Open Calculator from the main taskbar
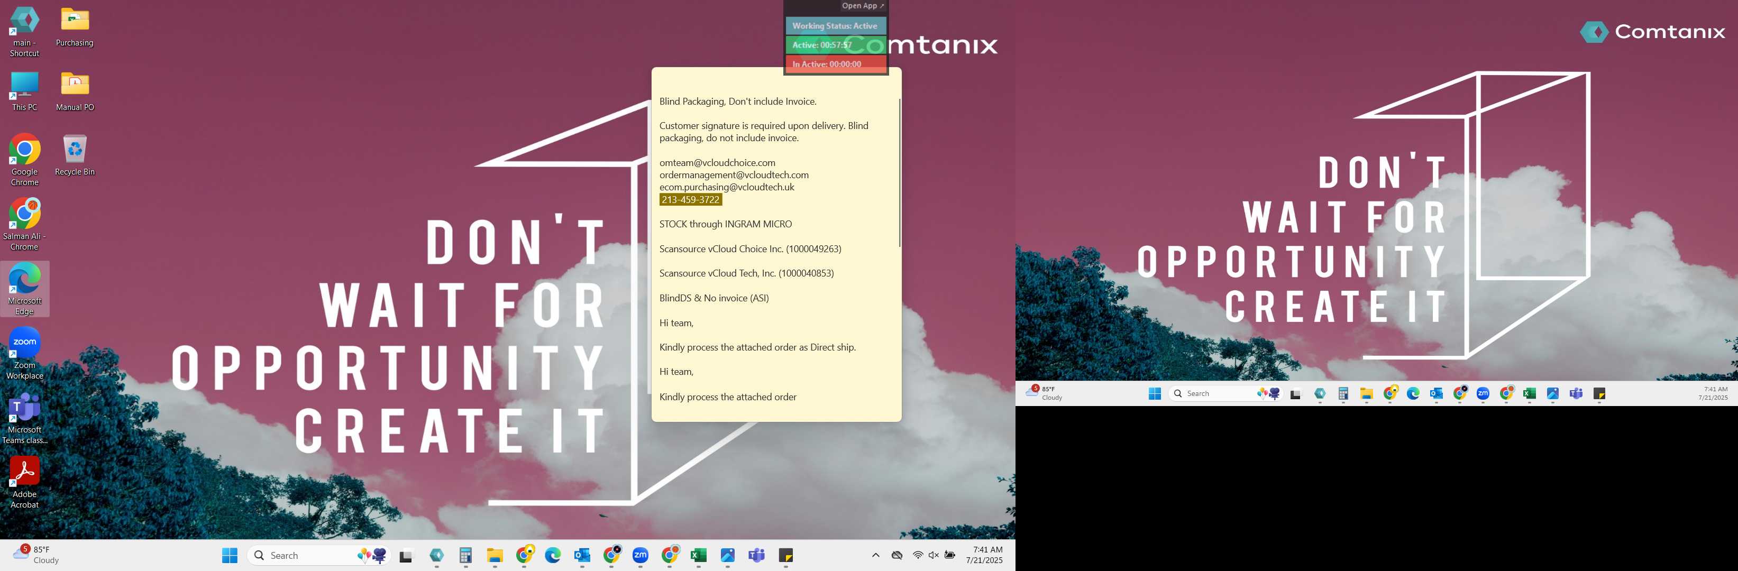This screenshot has width=1738, height=571. click(x=465, y=556)
